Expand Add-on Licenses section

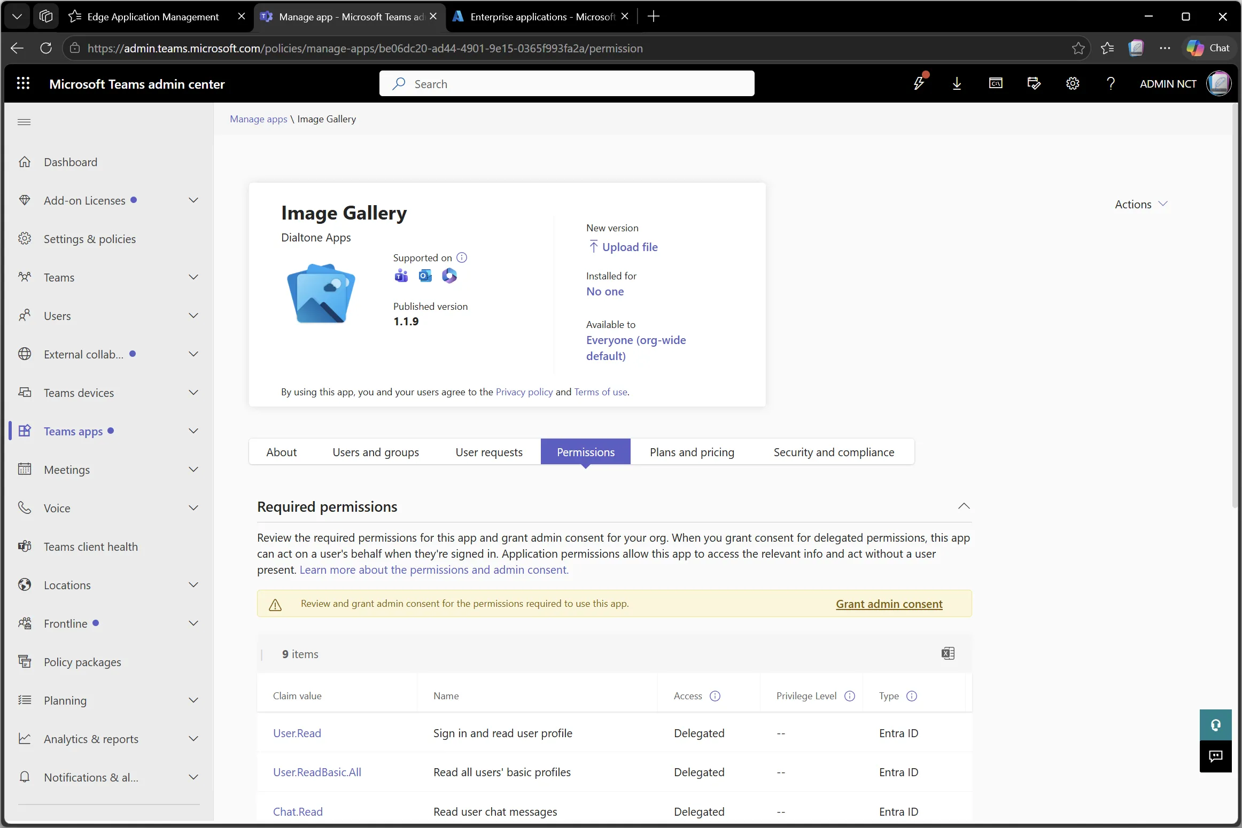(193, 200)
